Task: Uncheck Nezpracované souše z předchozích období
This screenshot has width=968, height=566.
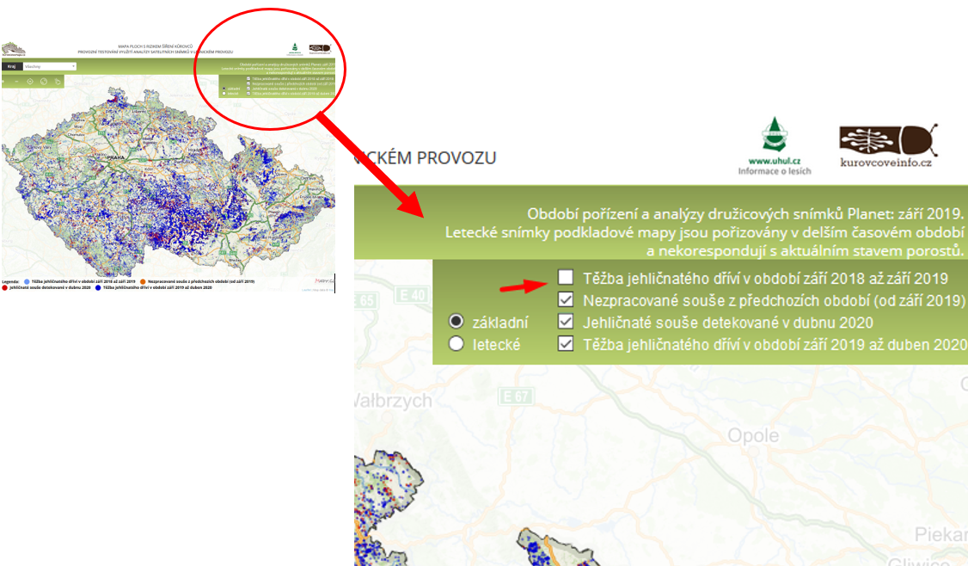Action: pos(565,299)
